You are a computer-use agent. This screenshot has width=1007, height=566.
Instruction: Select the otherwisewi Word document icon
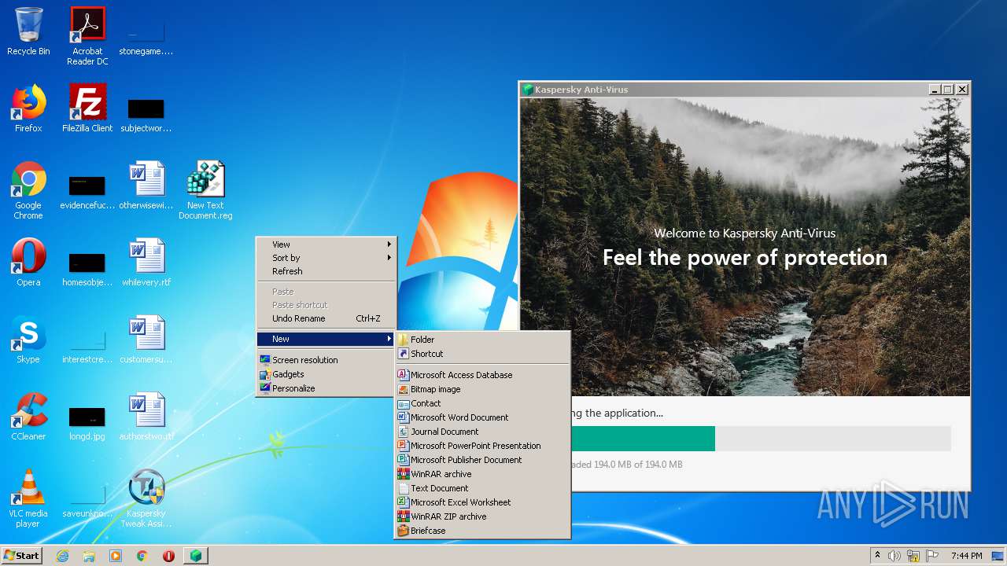[146, 186]
